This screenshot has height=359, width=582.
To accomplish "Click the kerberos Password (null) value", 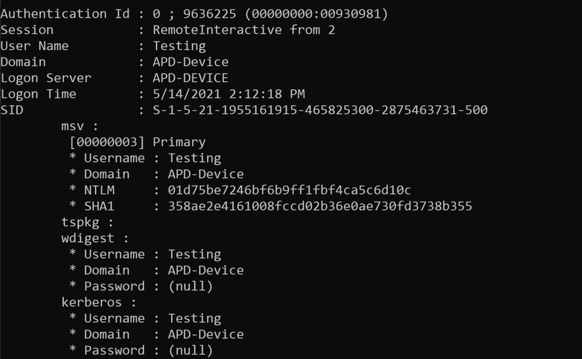I will pyautogui.click(x=191, y=350).
